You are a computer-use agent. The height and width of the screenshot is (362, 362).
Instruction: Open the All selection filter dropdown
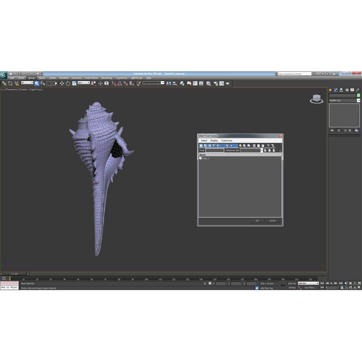(x=27, y=83)
